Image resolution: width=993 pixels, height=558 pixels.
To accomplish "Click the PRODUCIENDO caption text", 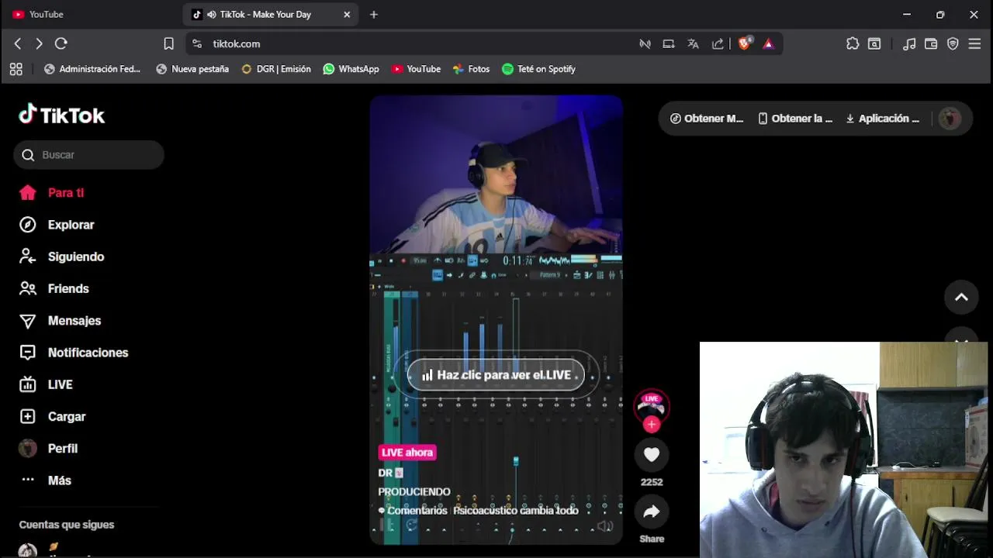I will tap(414, 492).
